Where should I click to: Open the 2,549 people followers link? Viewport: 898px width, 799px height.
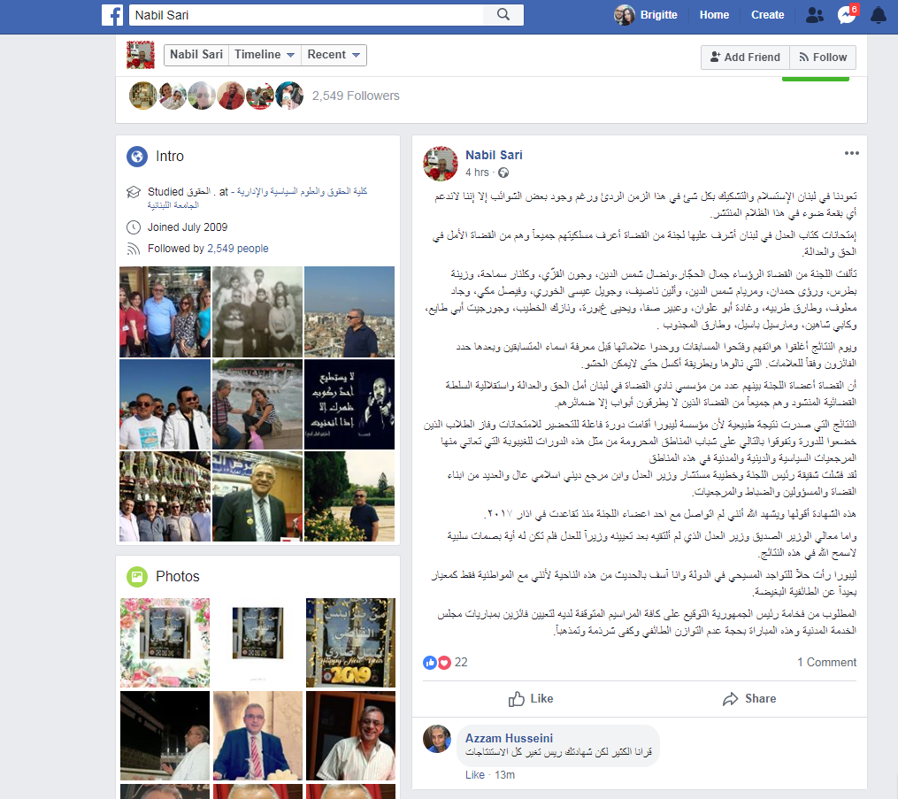pyautogui.click(x=238, y=249)
